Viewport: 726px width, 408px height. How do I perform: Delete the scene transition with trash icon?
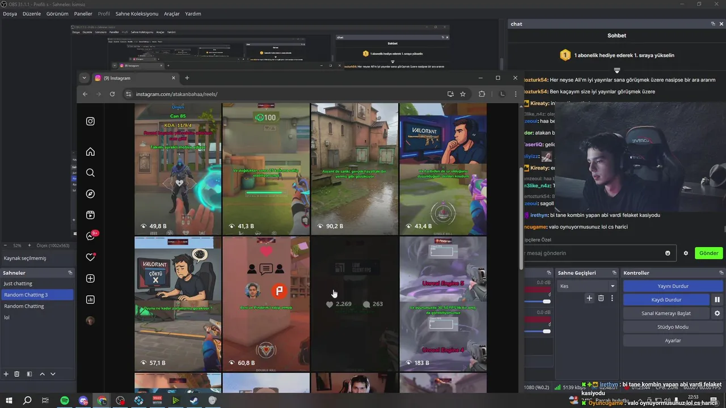click(601, 298)
